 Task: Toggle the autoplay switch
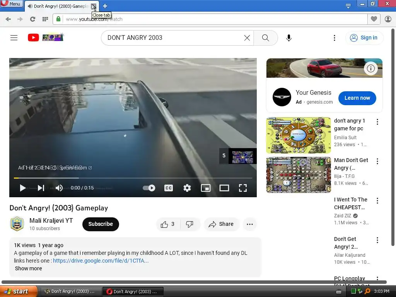149,188
